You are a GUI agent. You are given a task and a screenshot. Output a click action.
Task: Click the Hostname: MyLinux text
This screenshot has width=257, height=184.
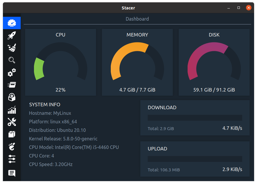(x=50, y=113)
